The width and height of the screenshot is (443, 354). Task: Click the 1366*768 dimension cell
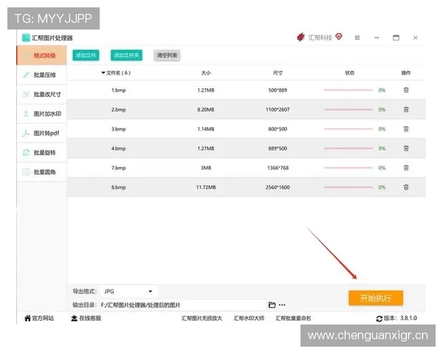[x=278, y=167]
